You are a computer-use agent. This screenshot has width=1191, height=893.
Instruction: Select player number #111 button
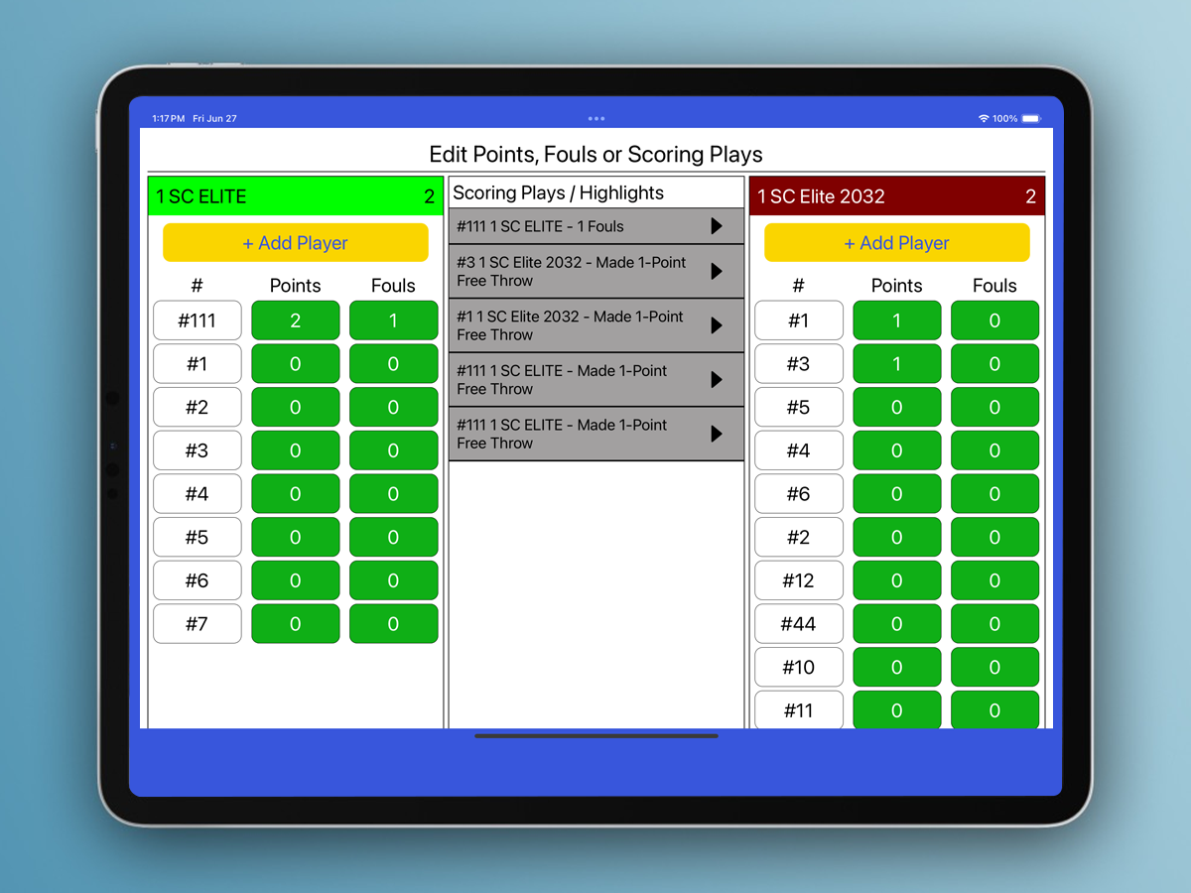tap(198, 320)
